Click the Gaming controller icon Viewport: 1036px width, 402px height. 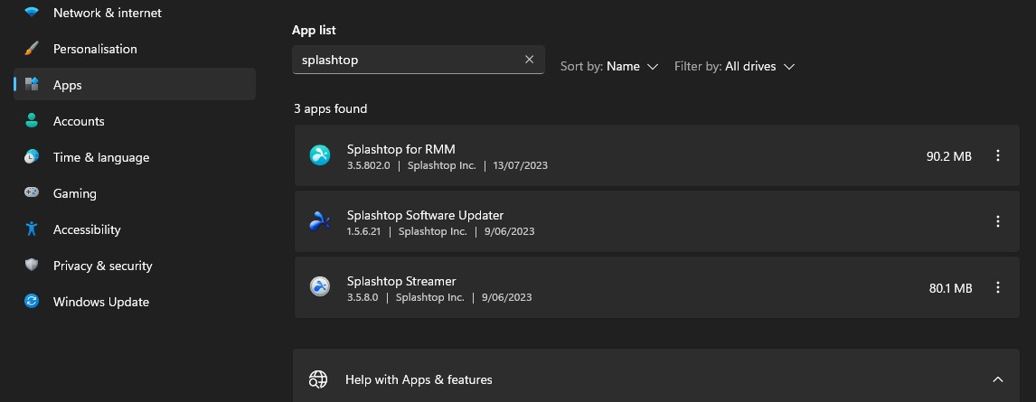(x=31, y=192)
